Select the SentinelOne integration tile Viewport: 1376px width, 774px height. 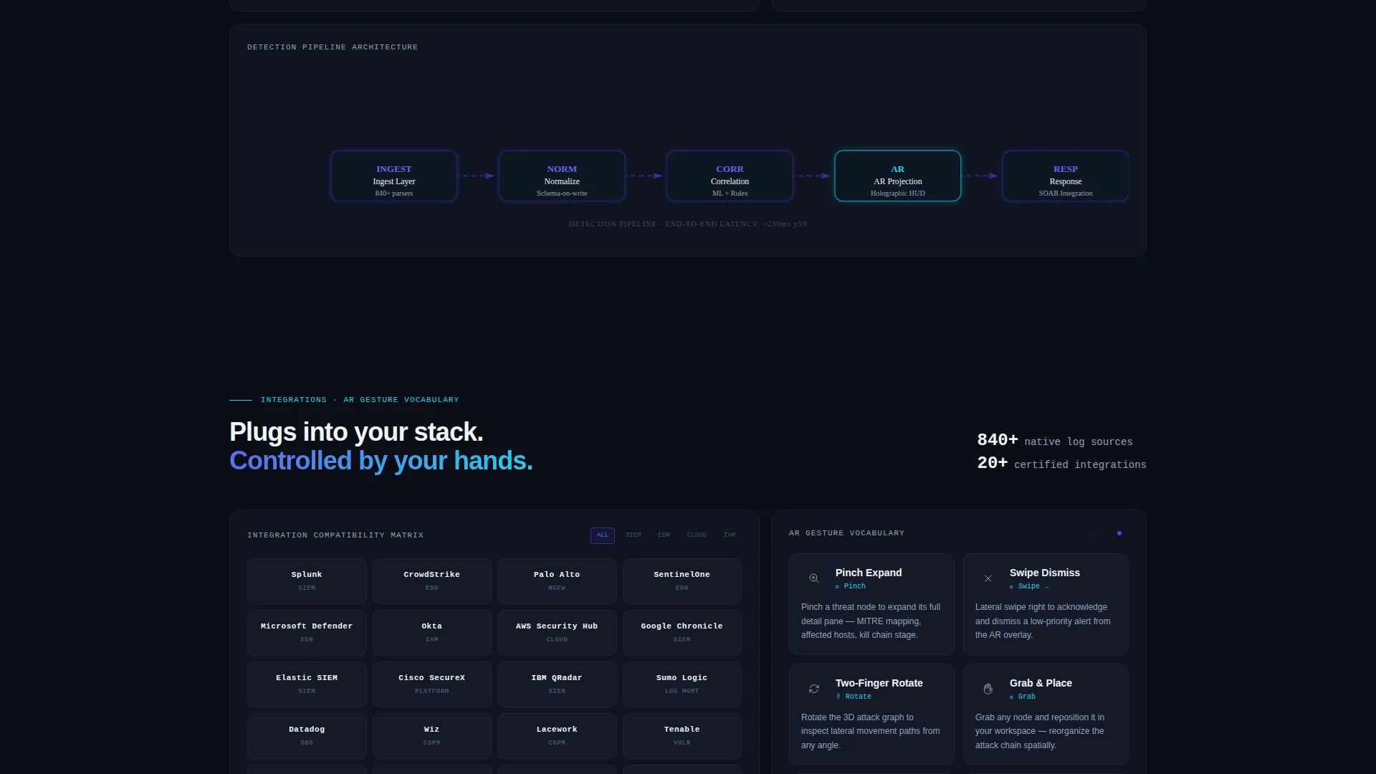click(x=682, y=581)
